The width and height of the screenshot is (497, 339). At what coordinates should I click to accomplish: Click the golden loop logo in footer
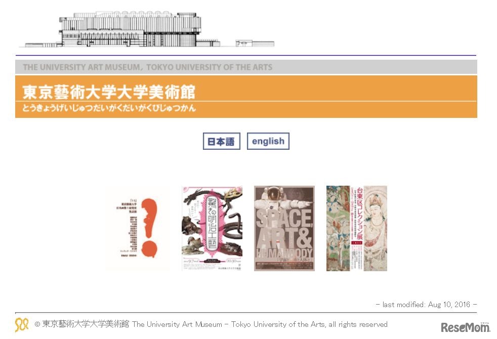click(22, 325)
